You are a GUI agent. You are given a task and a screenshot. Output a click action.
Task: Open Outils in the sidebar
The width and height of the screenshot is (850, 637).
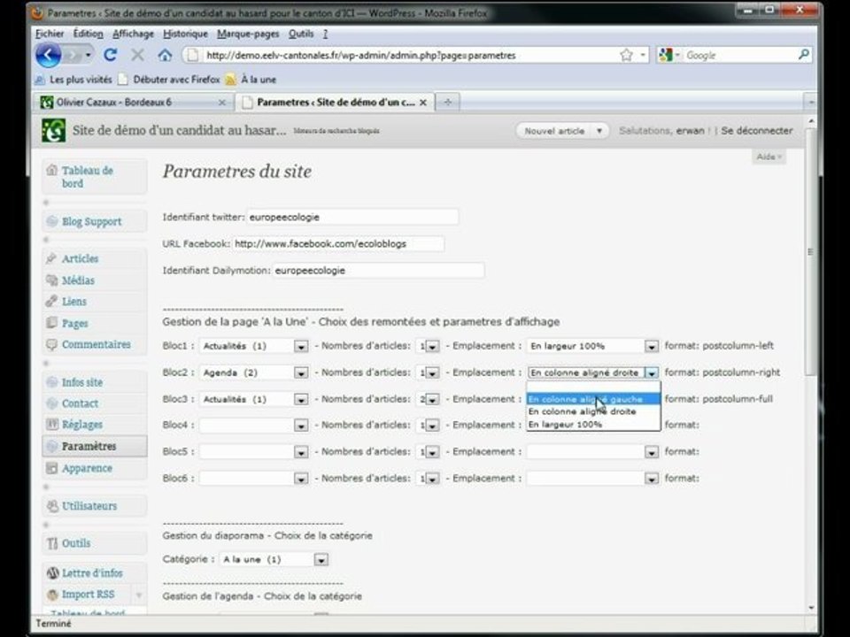[95, 543]
